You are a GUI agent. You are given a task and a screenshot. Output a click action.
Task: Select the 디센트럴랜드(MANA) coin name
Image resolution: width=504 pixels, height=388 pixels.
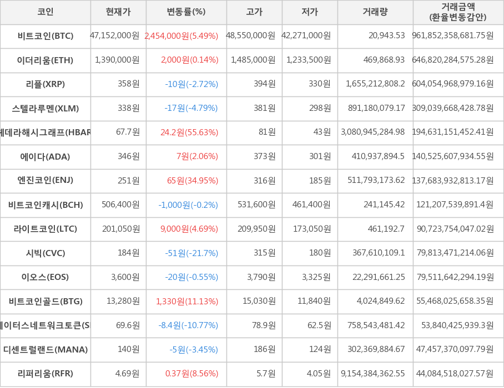point(46,350)
